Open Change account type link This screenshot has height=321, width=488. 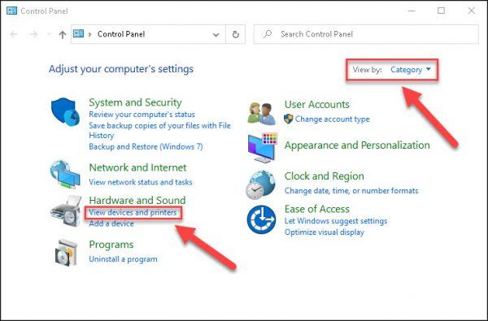click(332, 119)
